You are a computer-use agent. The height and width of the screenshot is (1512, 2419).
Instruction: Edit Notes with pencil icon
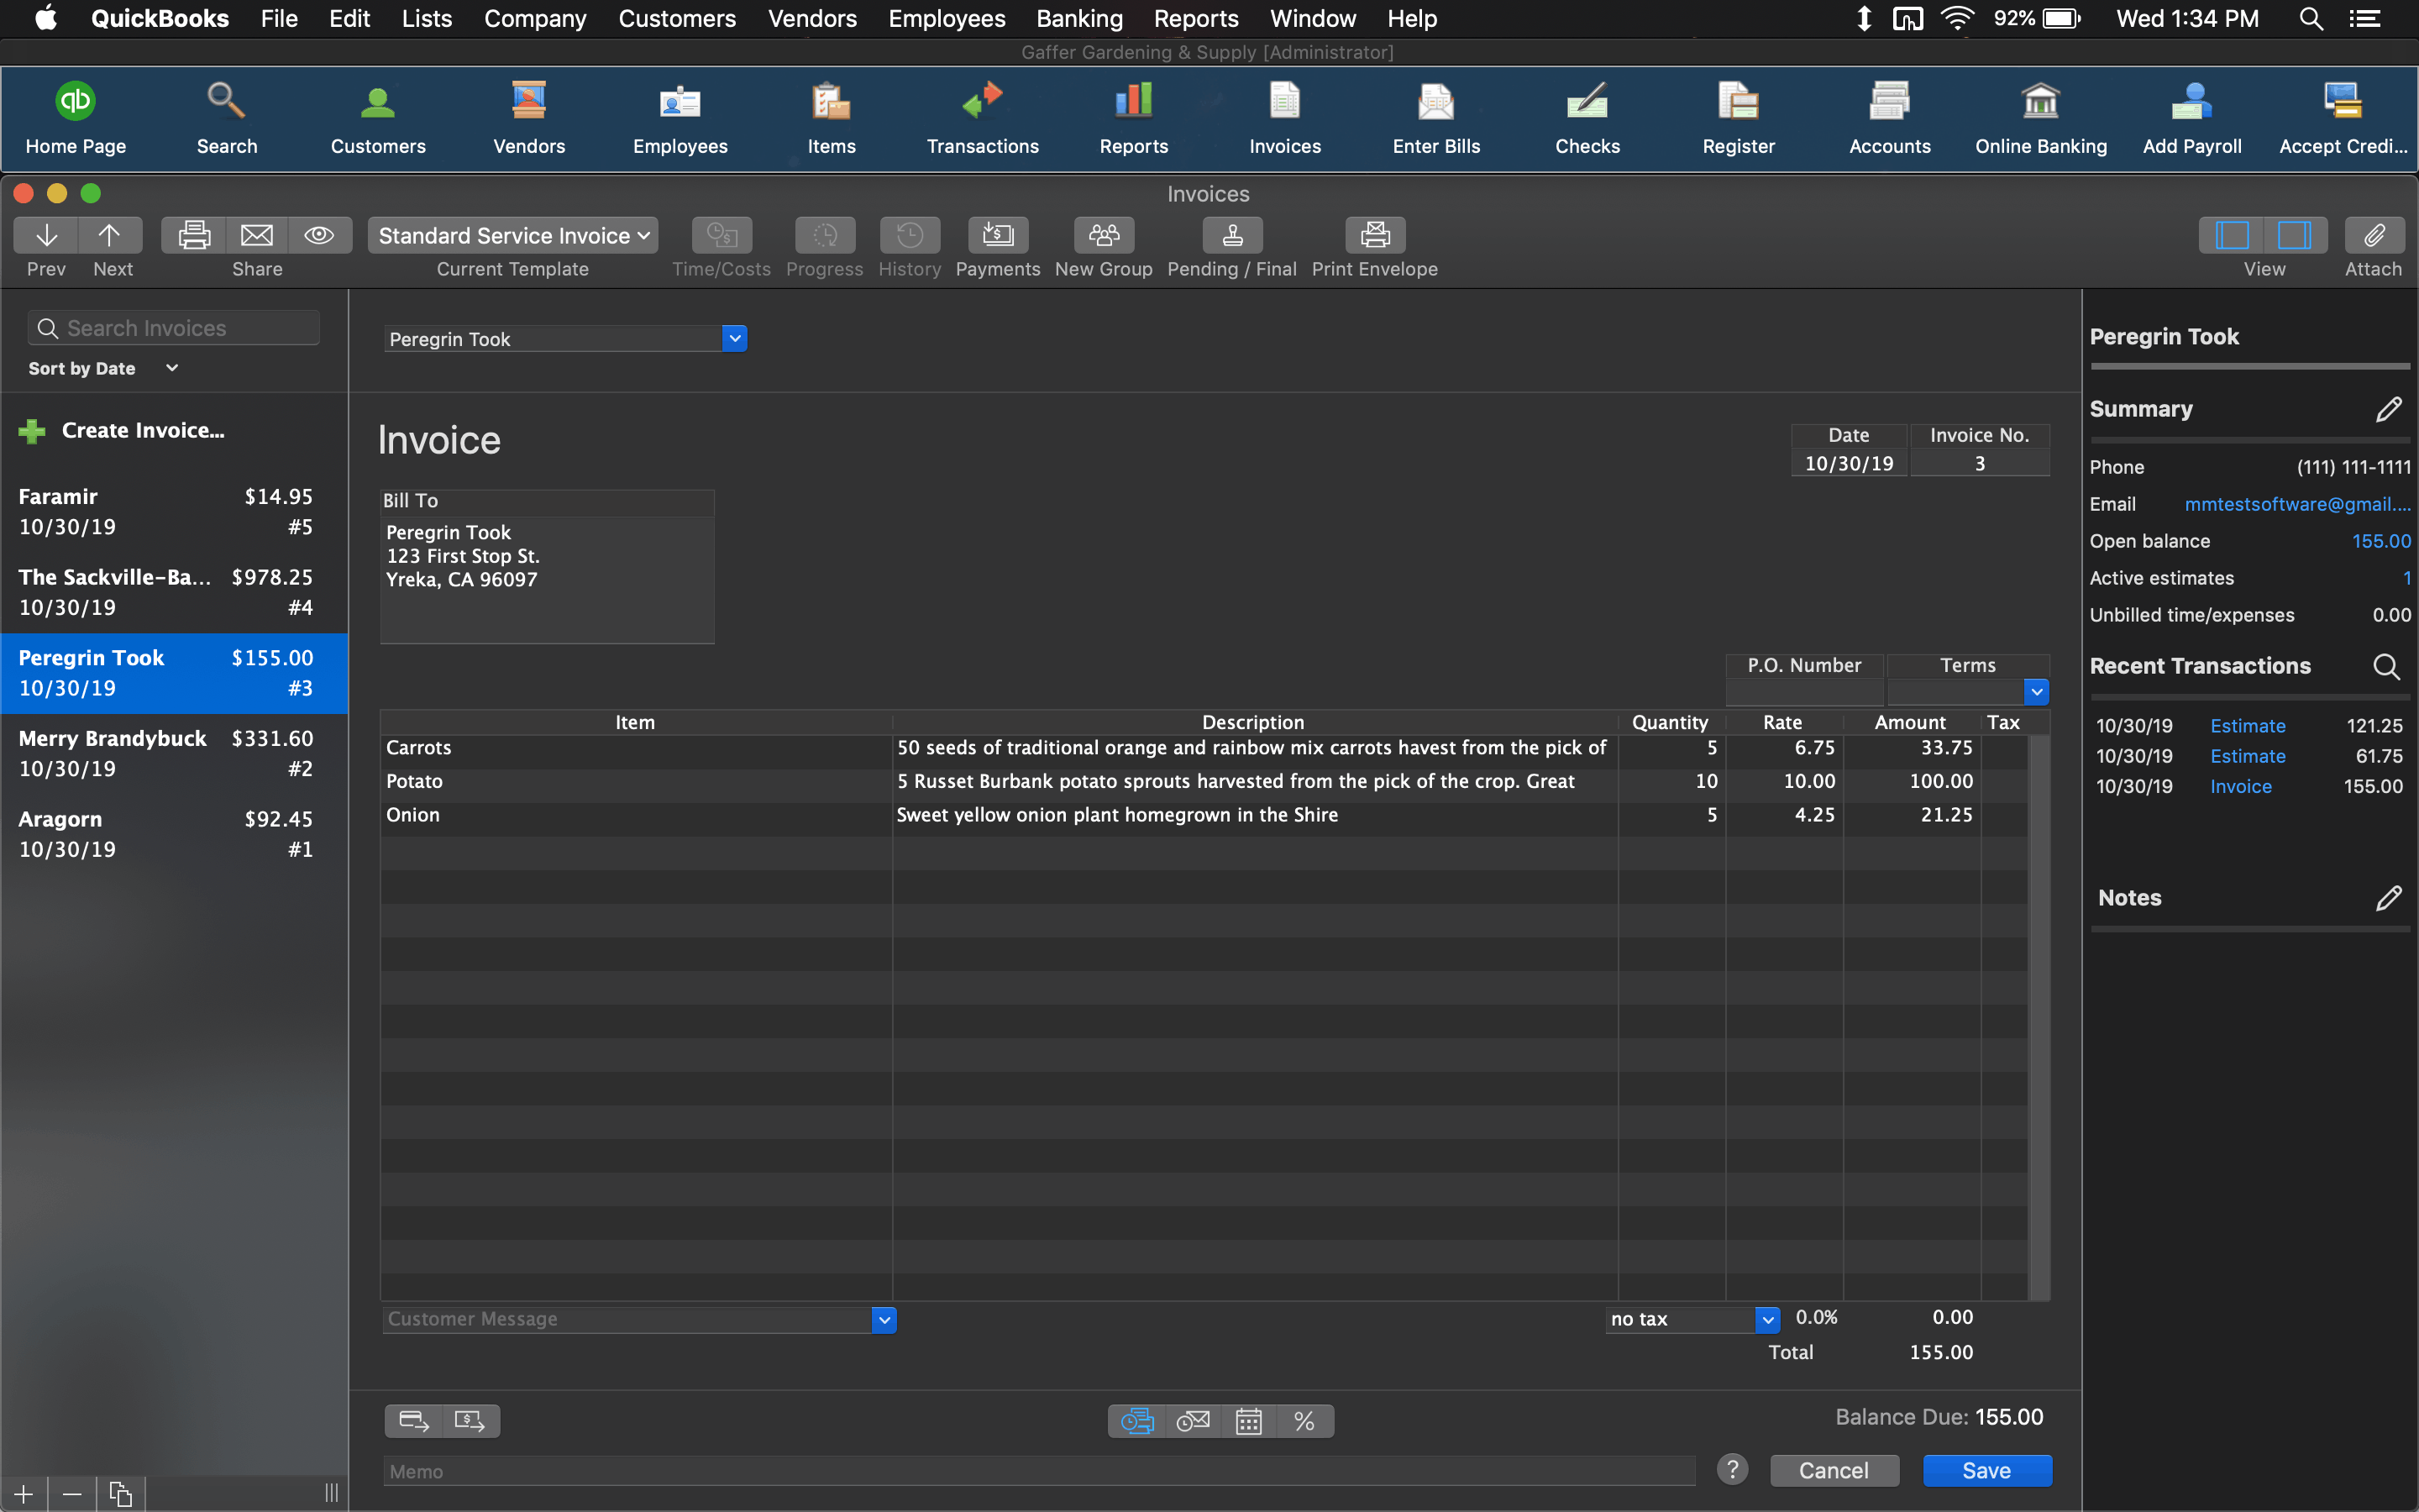[2388, 898]
